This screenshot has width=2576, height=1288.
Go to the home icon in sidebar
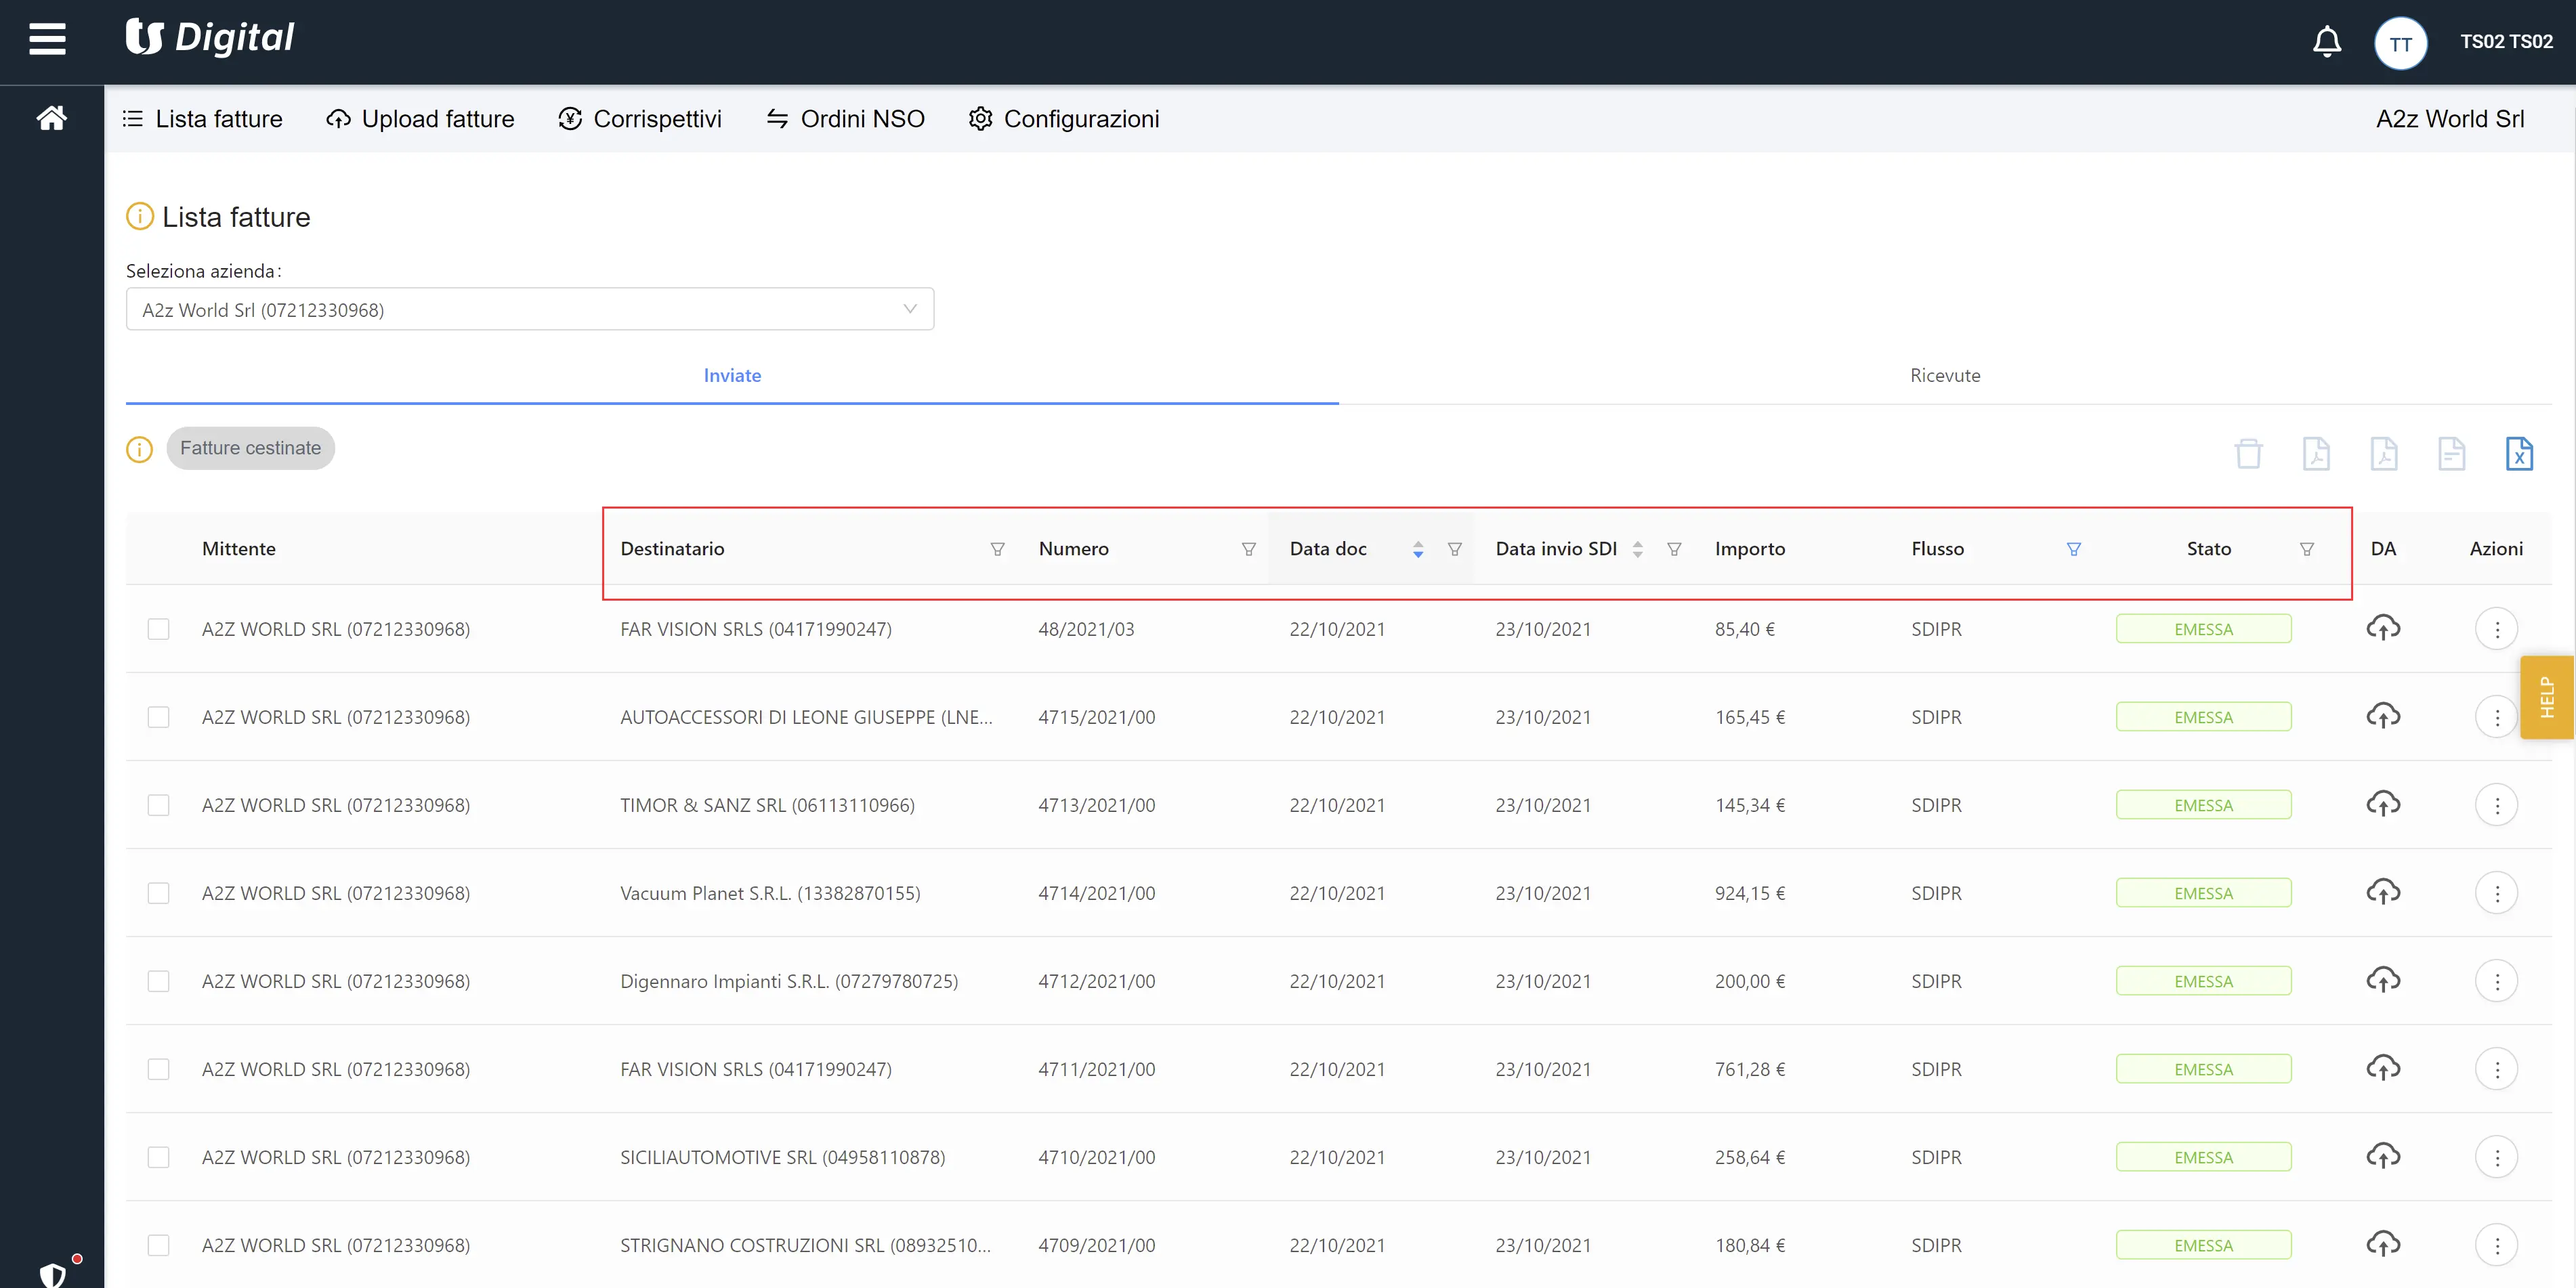[x=52, y=118]
